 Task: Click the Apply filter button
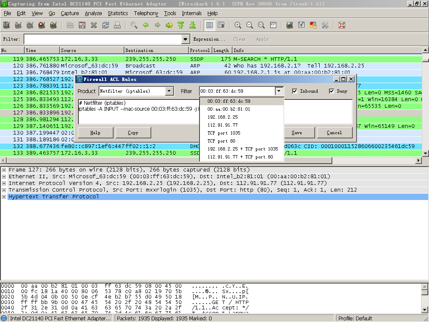pos(262,39)
